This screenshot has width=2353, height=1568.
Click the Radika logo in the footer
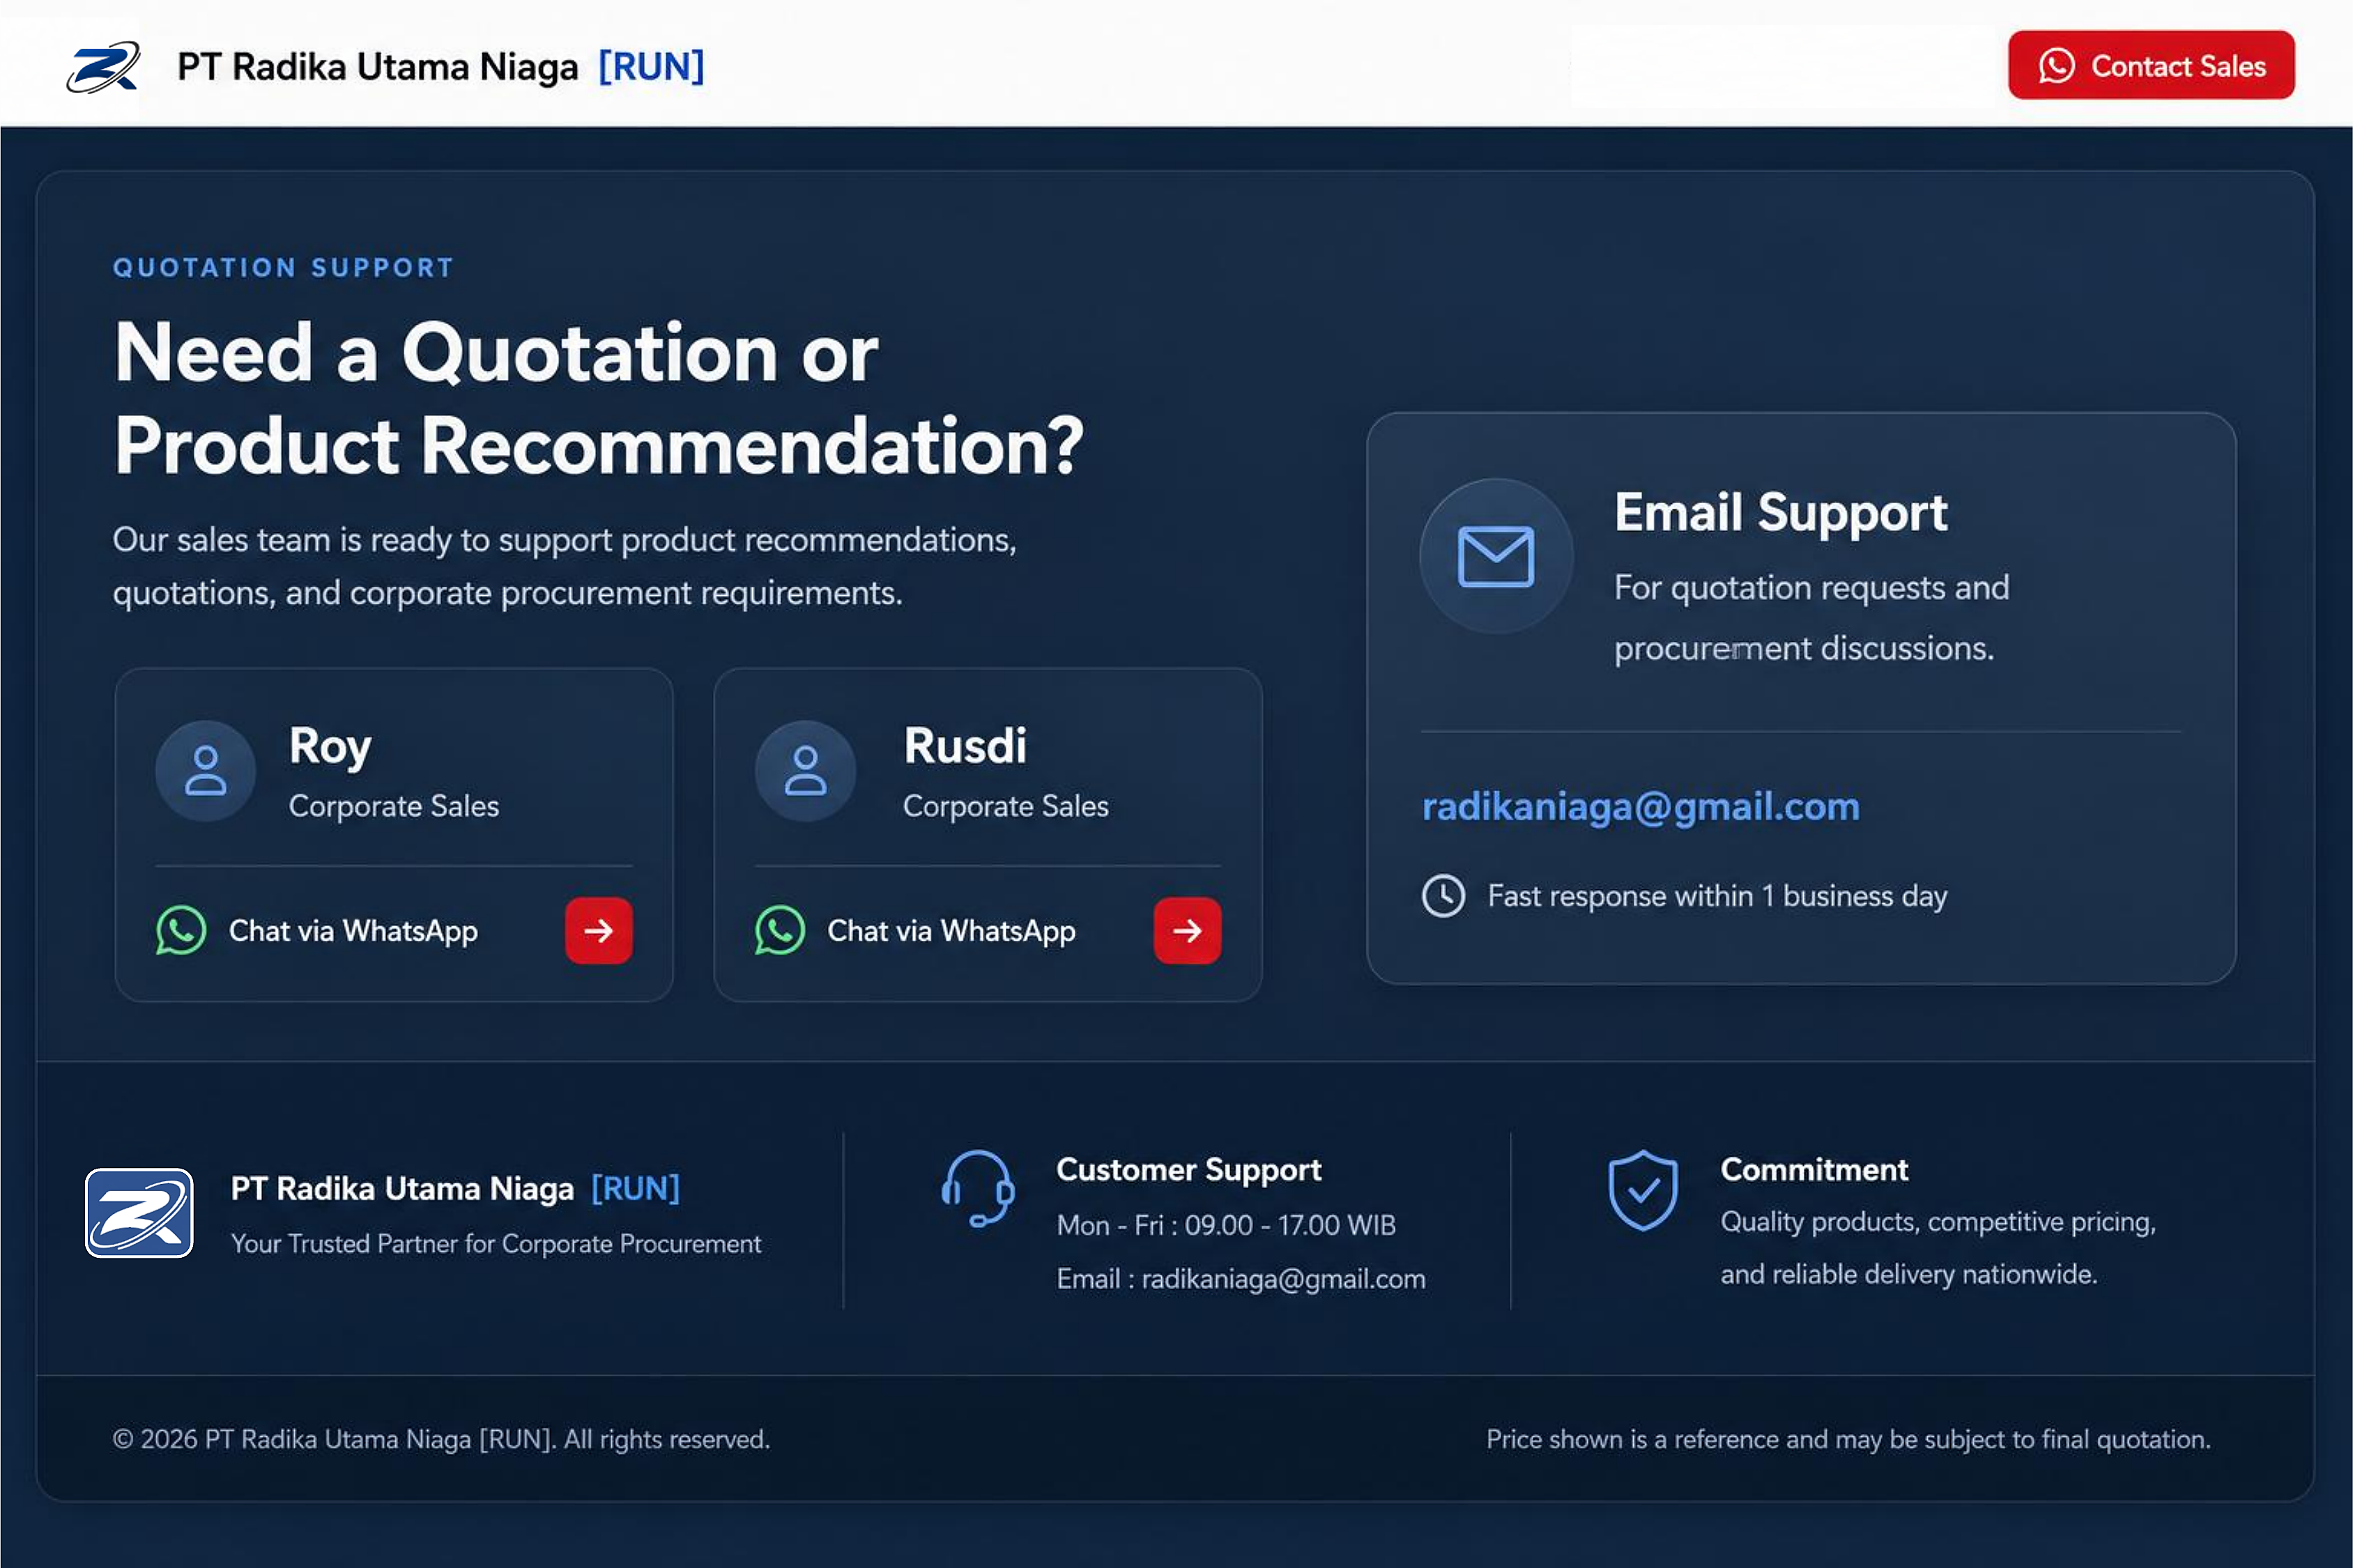click(139, 1213)
